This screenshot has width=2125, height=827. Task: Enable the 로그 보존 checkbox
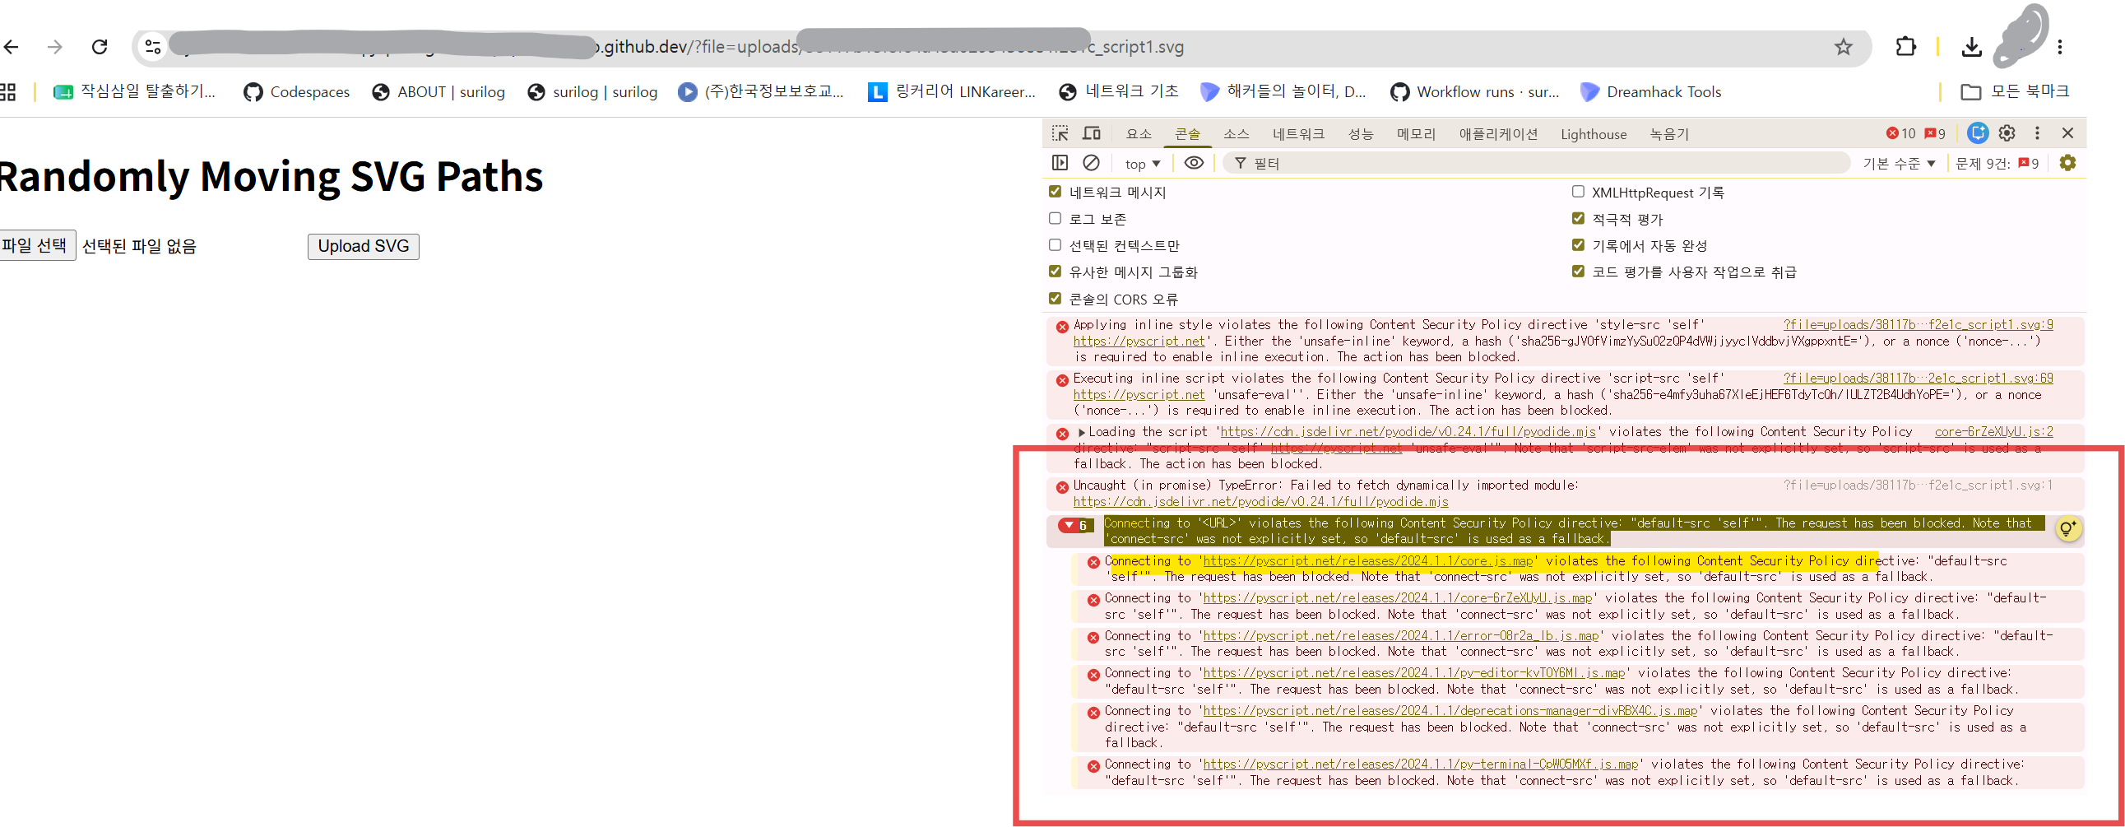pyautogui.click(x=1055, y=218)
